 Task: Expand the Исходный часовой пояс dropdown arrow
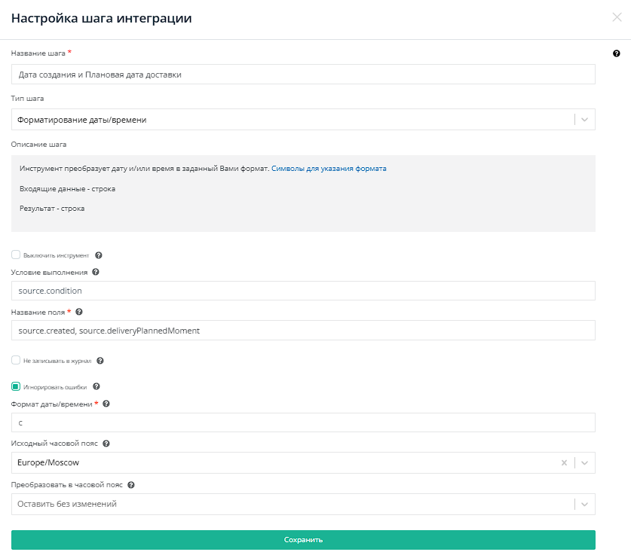(585, 462)
